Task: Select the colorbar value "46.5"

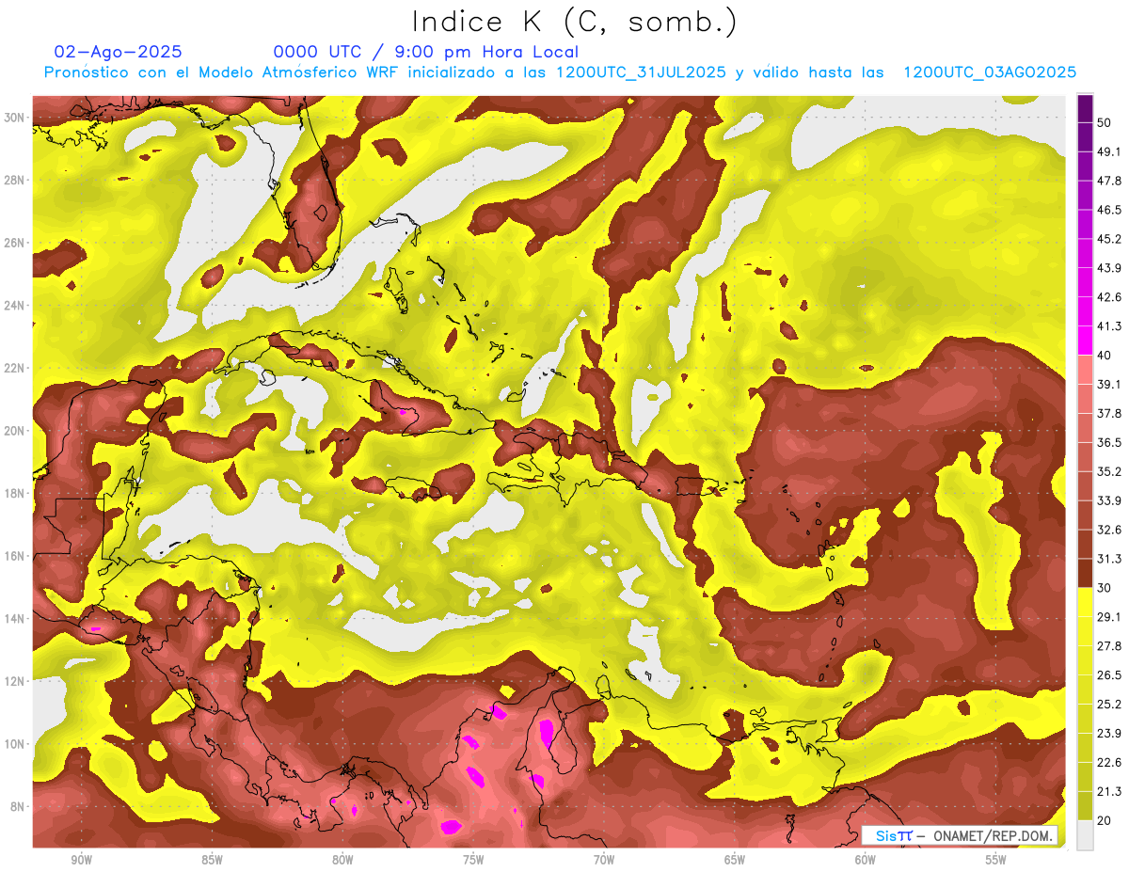Action: coord(1109,210)
